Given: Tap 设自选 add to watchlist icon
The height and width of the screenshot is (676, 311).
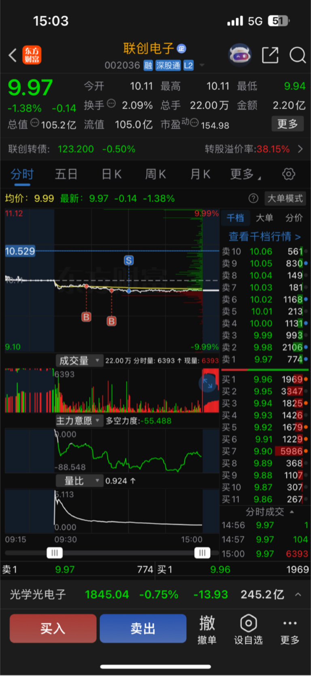Looking at the screenshot, I should 249,629.
